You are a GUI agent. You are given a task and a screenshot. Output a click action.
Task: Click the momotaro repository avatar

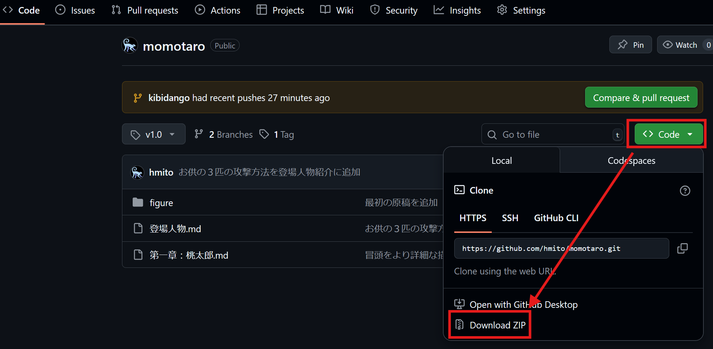pyautogui.click(x=130, y=46)
